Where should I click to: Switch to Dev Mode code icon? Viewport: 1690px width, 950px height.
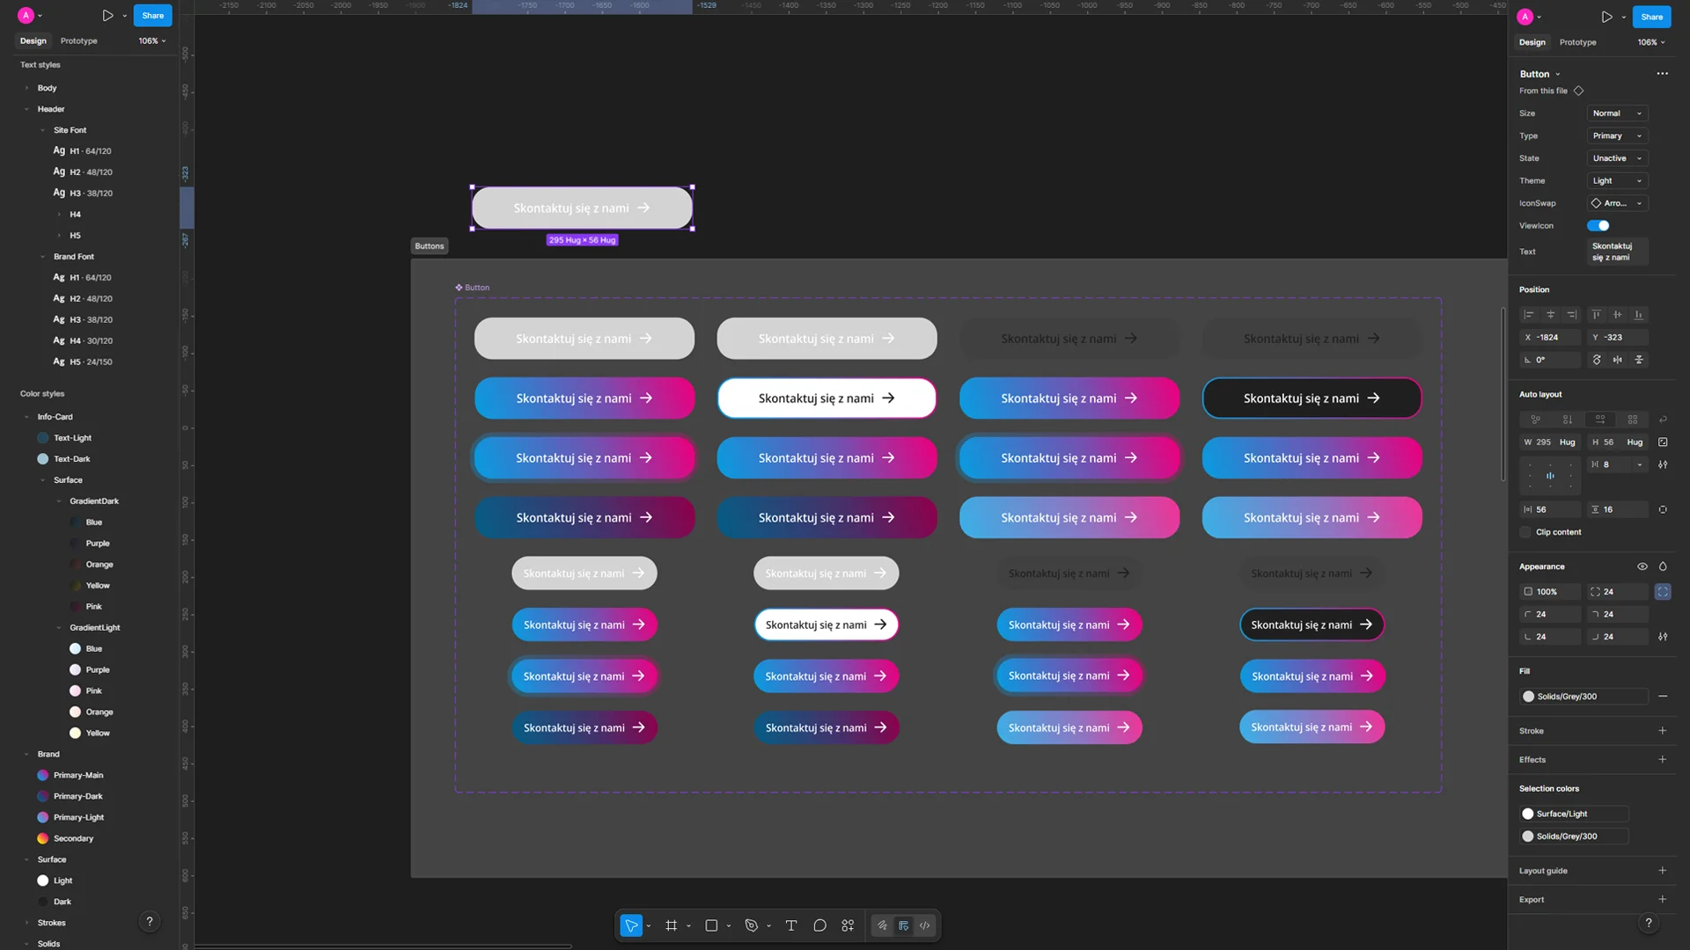click(924, 925)
